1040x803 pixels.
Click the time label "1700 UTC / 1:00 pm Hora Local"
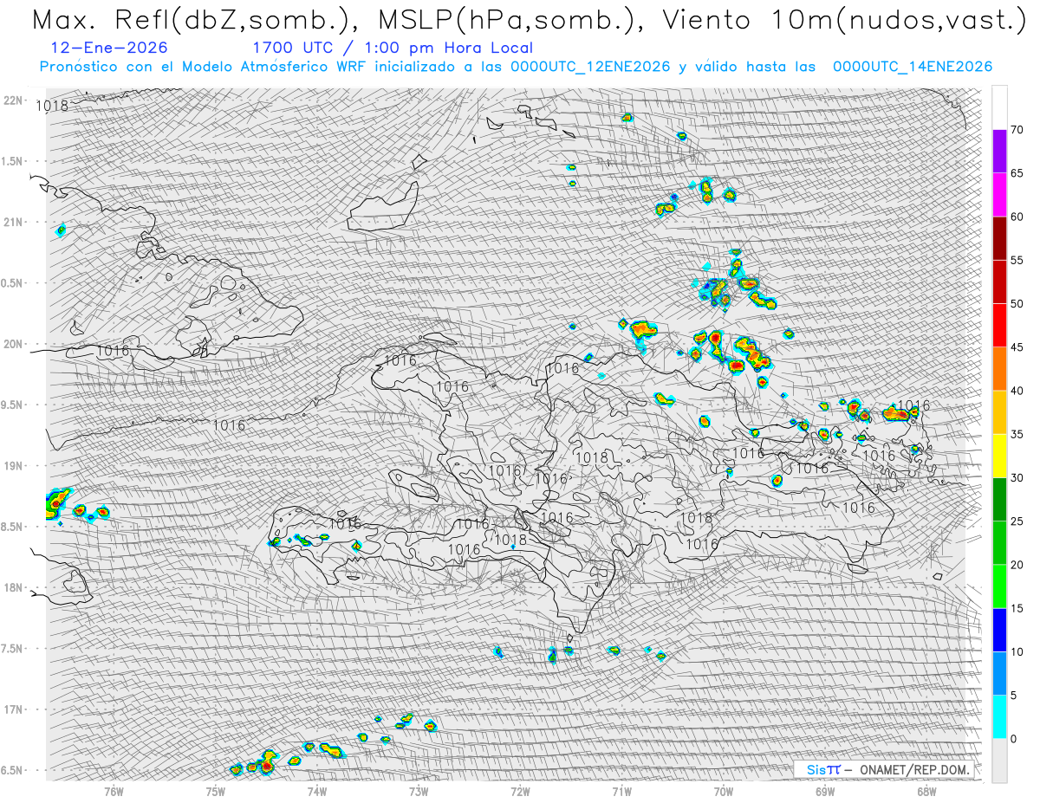click(x=393, y=48)
